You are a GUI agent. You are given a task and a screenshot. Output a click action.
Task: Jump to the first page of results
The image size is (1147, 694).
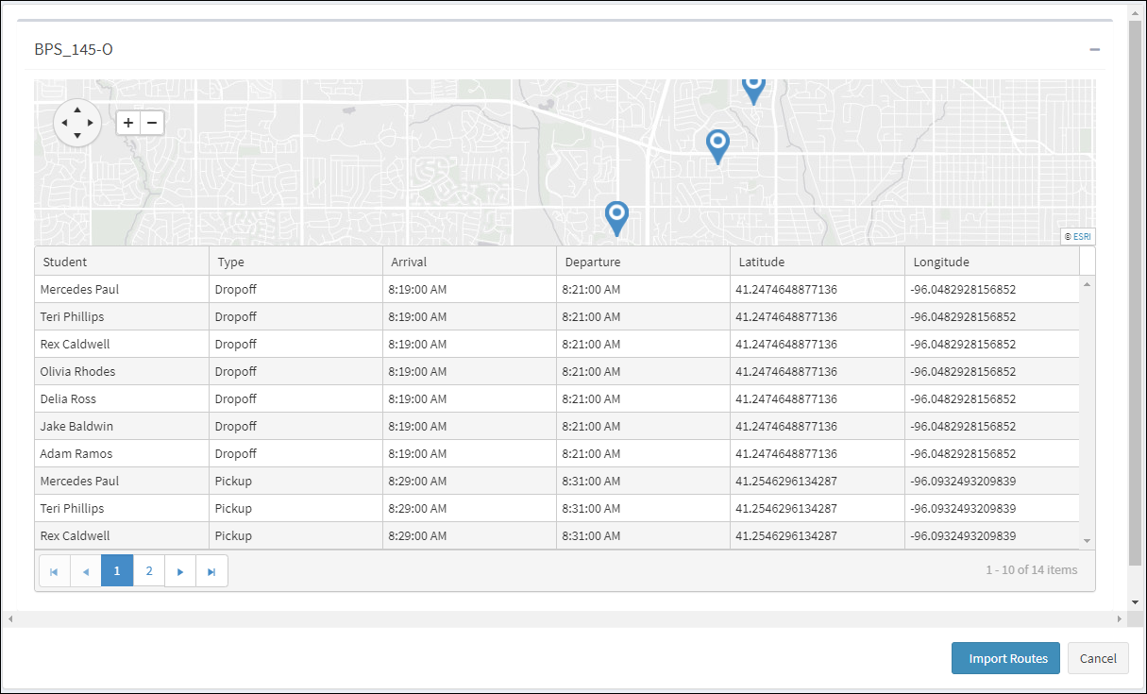[x=55, y=571]
